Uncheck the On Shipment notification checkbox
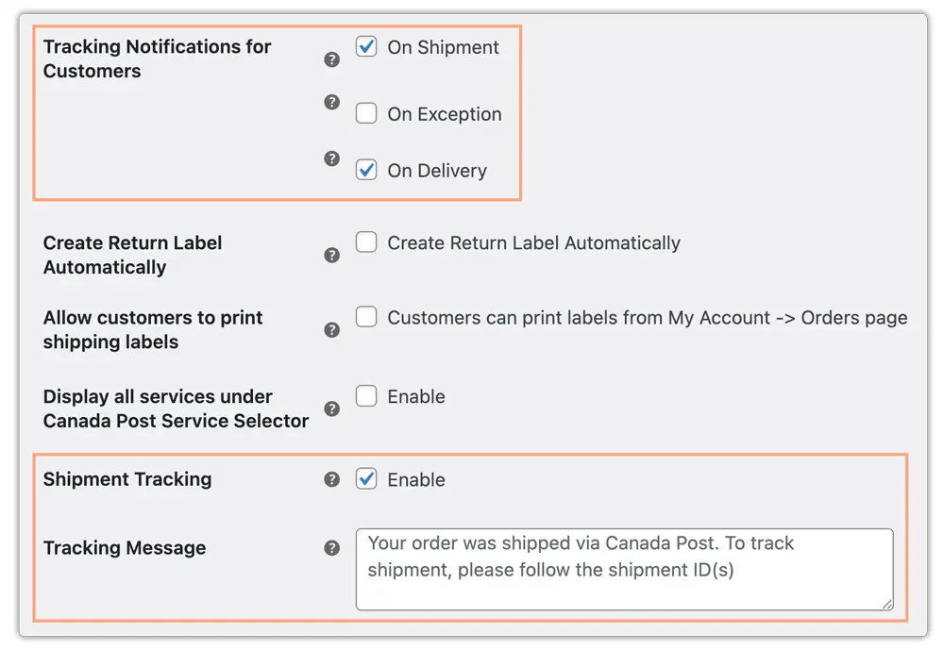The width and height of the screenshot is (944, 650). point(366,46)
